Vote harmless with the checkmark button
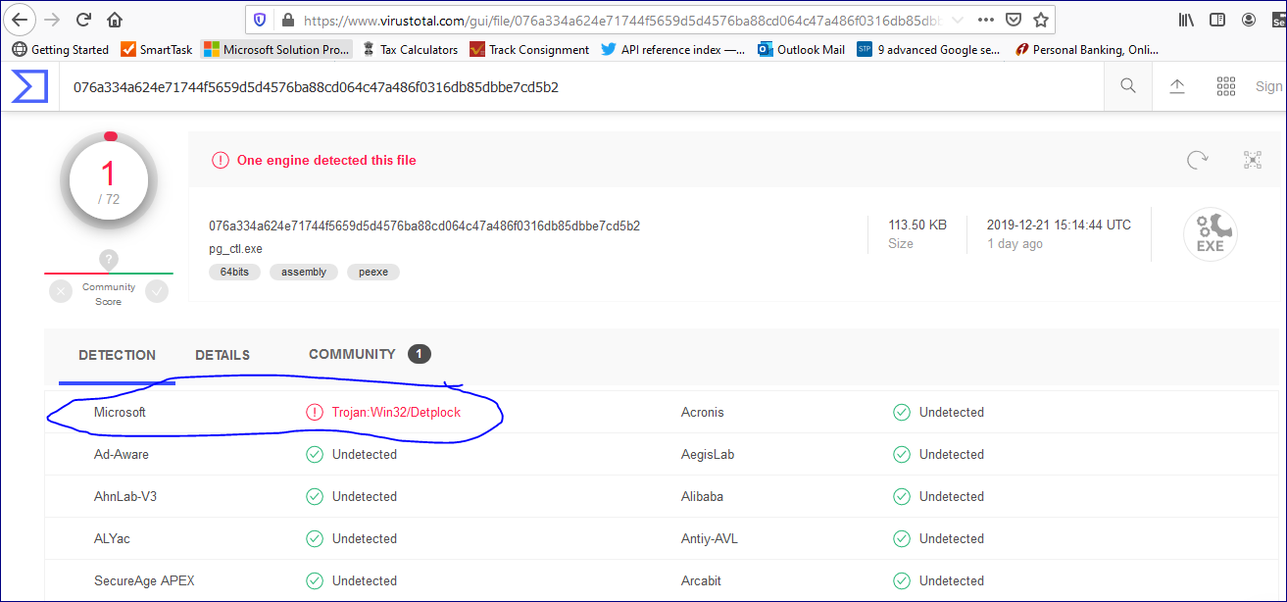Image resolution: width=1287 pixels, height=602 pixels. coord(157,291)
